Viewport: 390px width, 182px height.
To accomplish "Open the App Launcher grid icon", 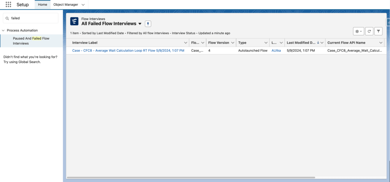I will [x=8, y=5].
